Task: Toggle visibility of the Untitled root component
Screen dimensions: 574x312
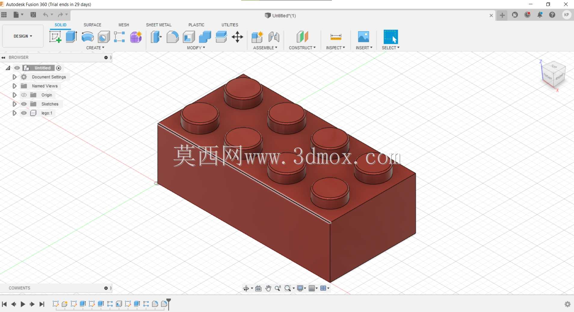Action: click(x=17, y=68)
